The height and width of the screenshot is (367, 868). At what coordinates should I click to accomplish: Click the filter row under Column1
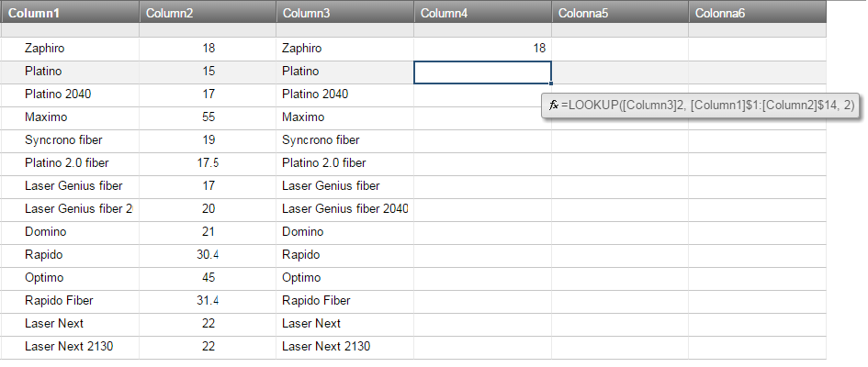tap(71, 30)
